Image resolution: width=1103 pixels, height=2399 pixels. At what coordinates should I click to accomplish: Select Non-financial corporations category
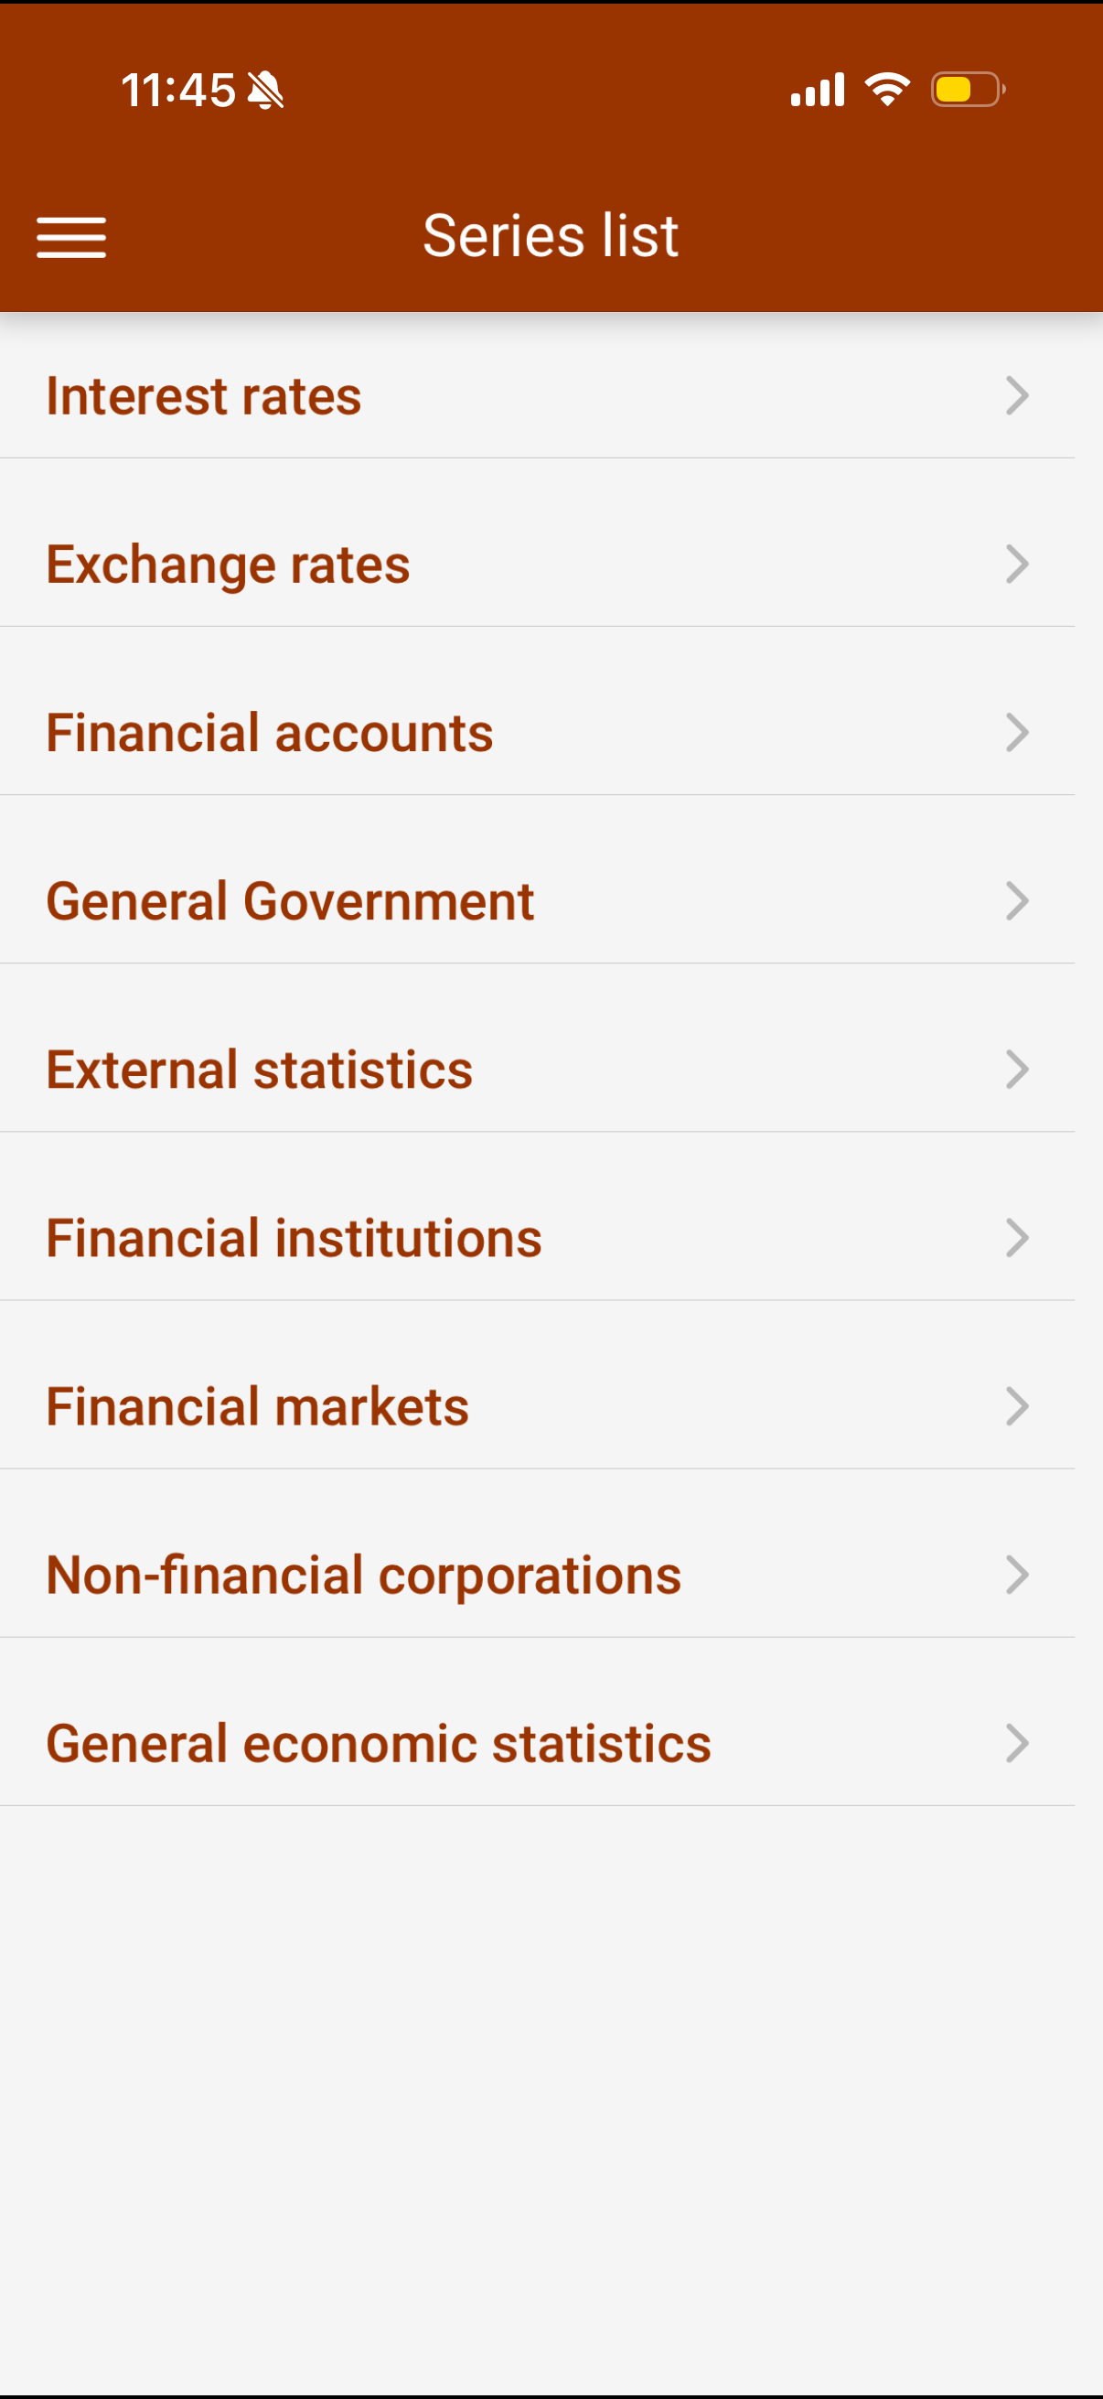click(x=364, y=1576)
